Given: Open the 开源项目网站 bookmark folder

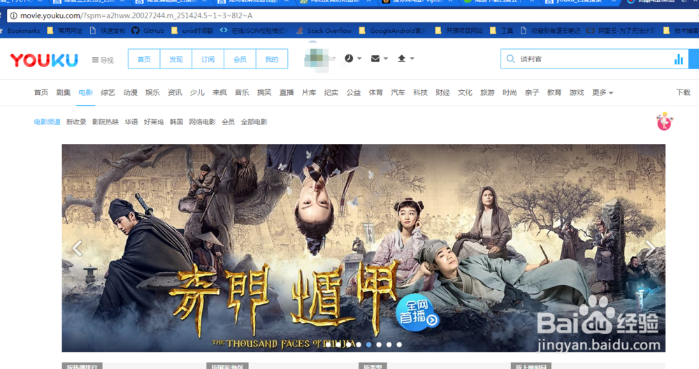Looking at the screenshot, I should 459,31.
